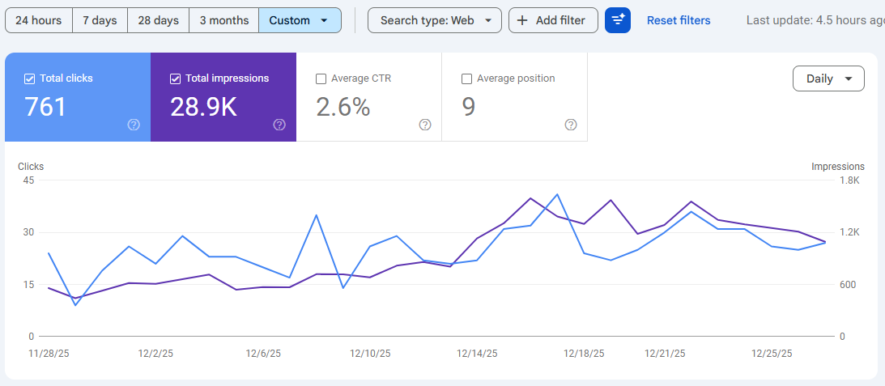Click the Add filter button
885x386 pixels.
553,20
